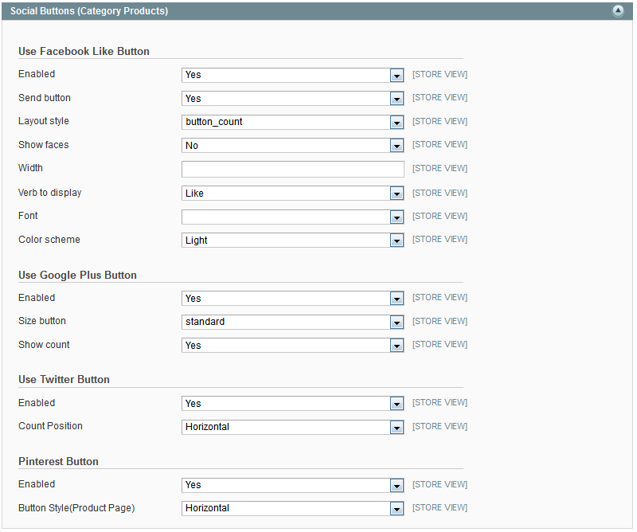This screenshot has width=637, height=532.
Task: Click STORE VIEW label beside Width
Action: [440, 169]
